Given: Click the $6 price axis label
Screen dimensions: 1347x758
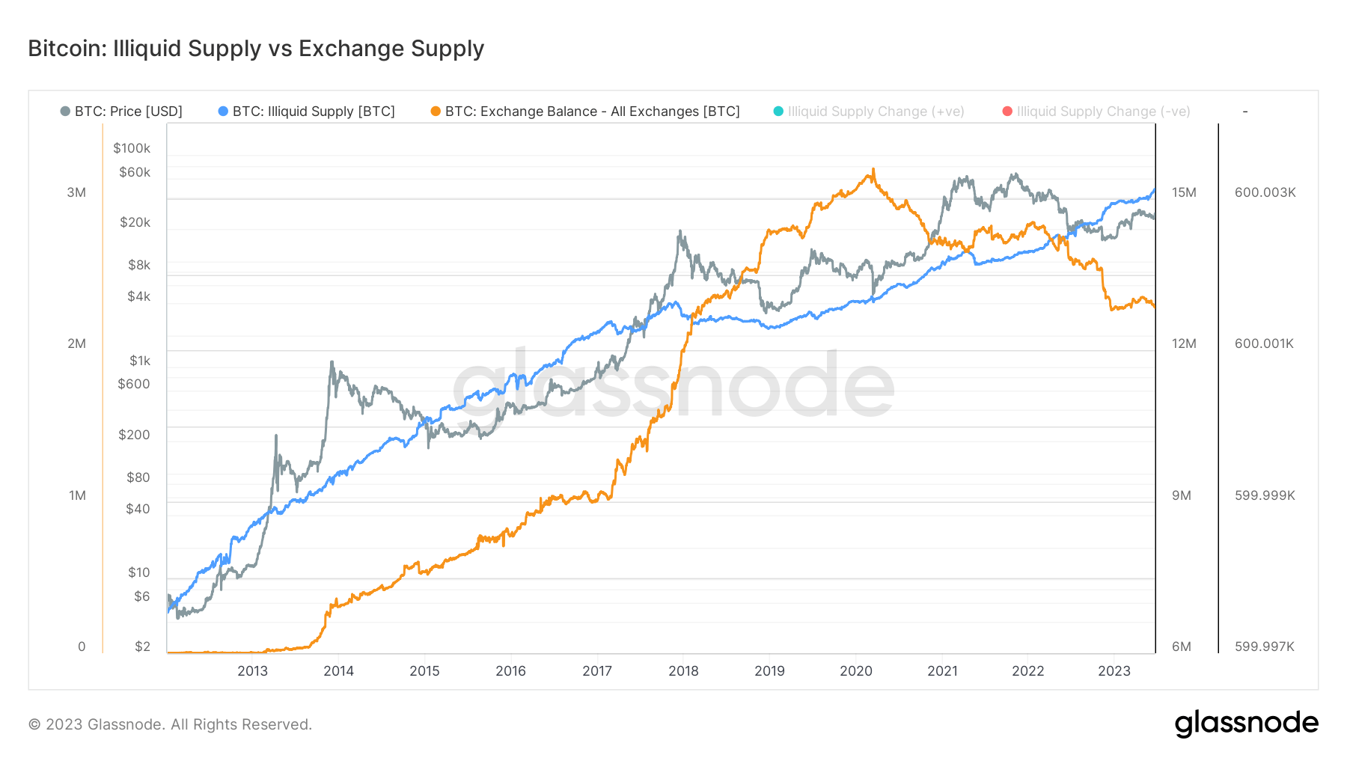Looking at the screenshot, I should click(x=142, y=596).
